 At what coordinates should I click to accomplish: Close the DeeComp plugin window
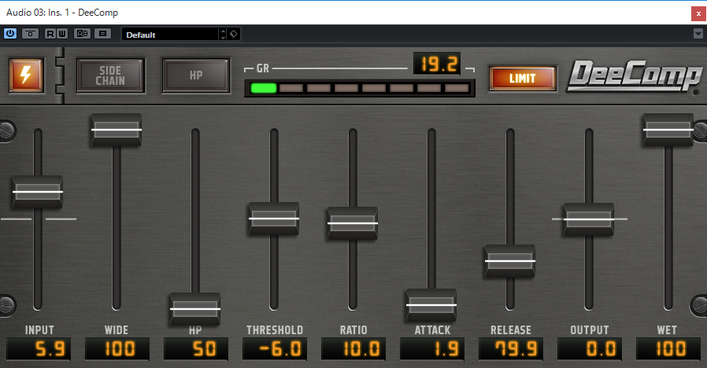(x=698, y=13)
